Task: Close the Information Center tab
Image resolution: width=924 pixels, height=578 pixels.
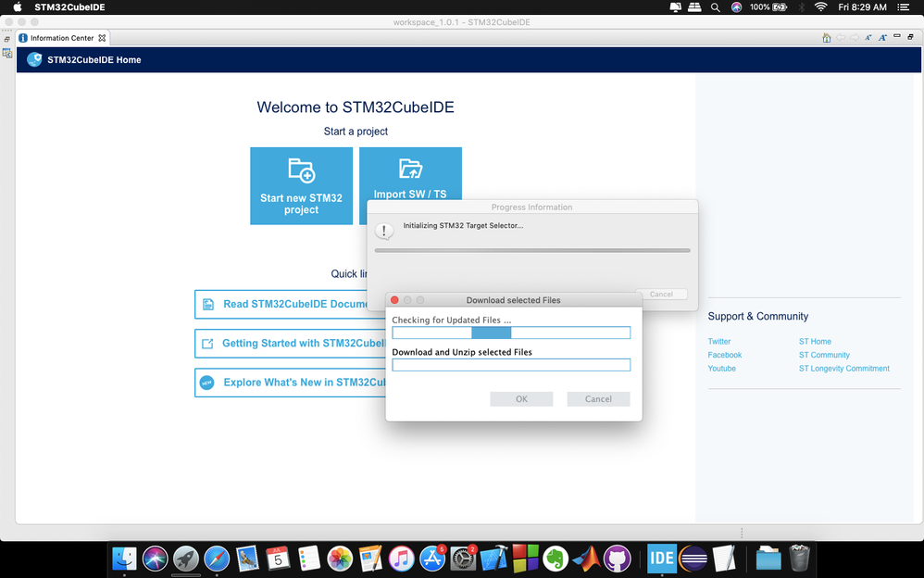Action: coord(102,38)
